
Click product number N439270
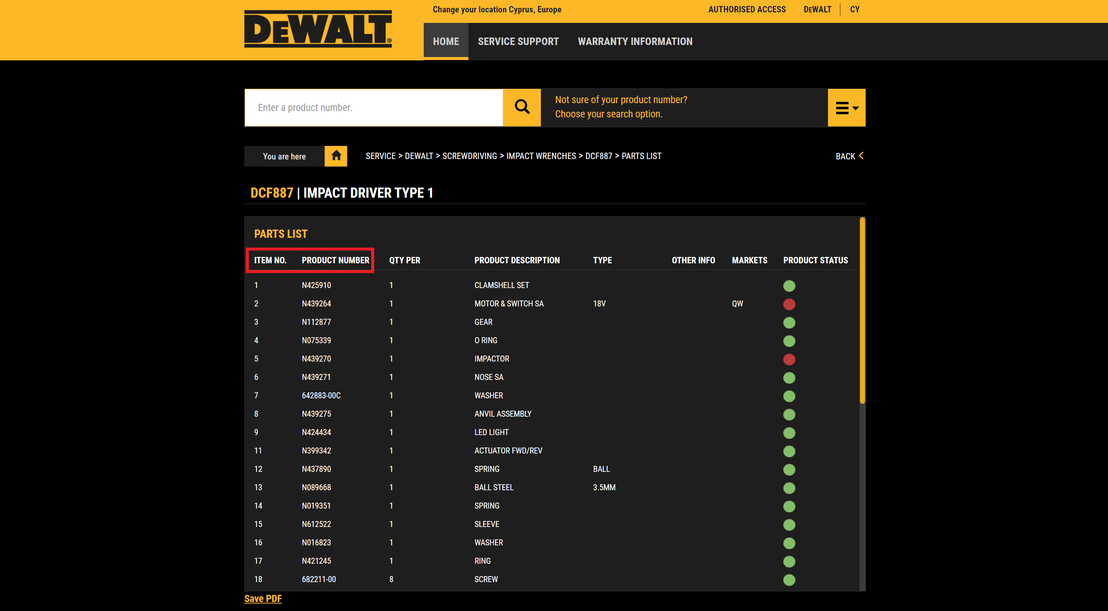coord(316,359)
